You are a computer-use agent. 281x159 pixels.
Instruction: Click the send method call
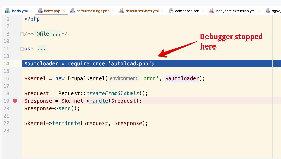tap(65, 108)
